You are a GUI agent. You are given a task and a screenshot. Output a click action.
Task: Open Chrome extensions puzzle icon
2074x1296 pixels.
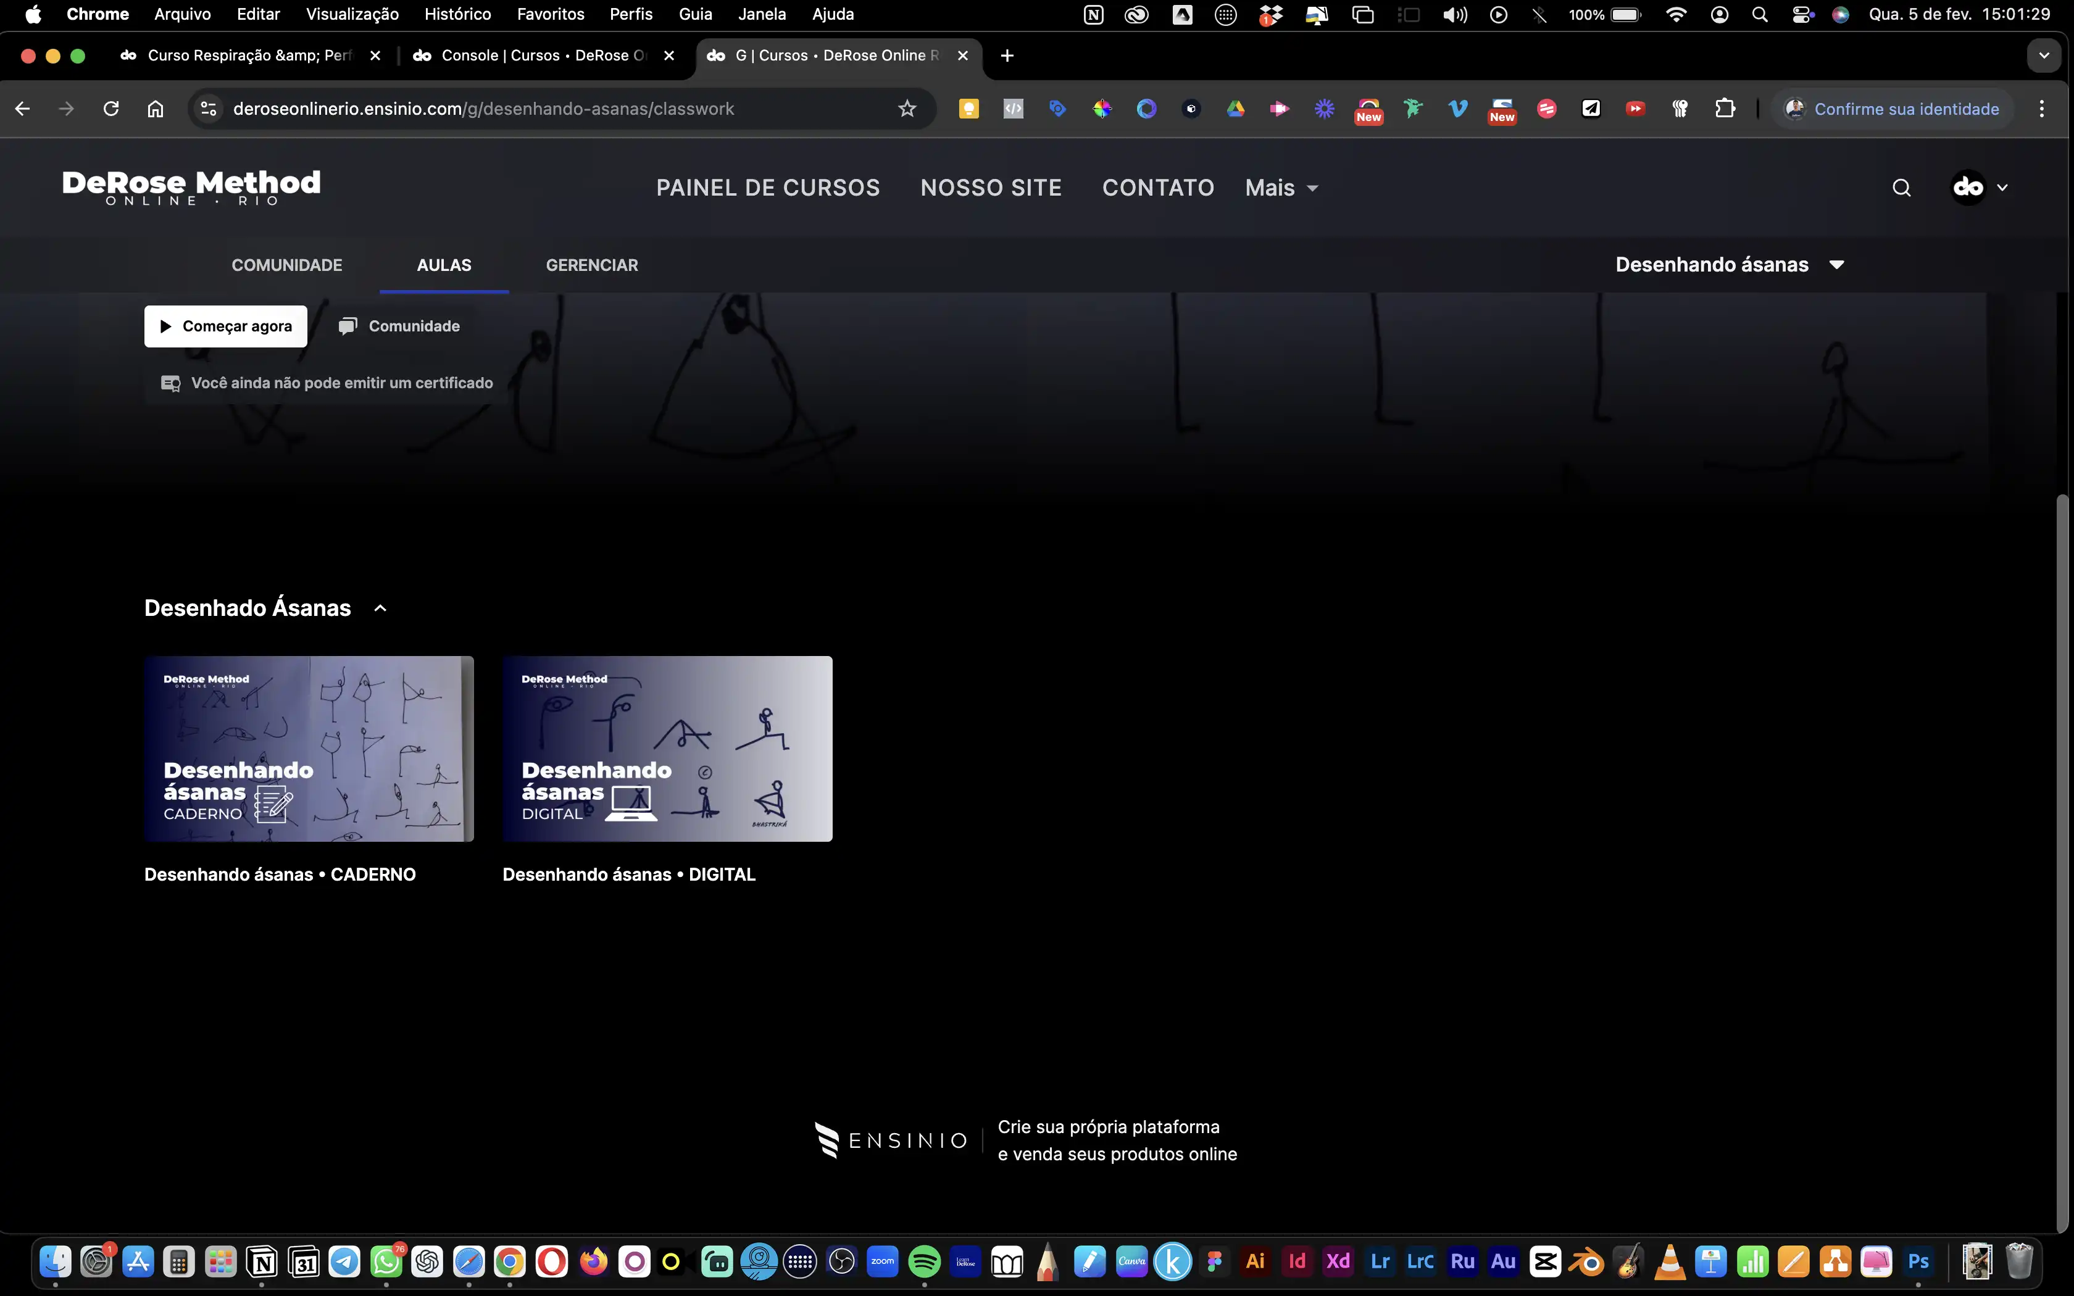point(1725,109)
